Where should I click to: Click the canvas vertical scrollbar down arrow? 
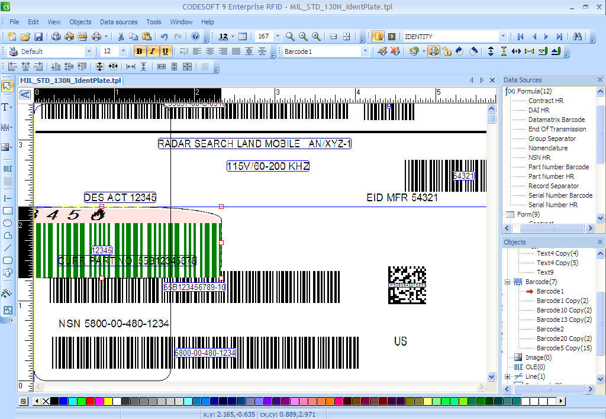(492, 376)
